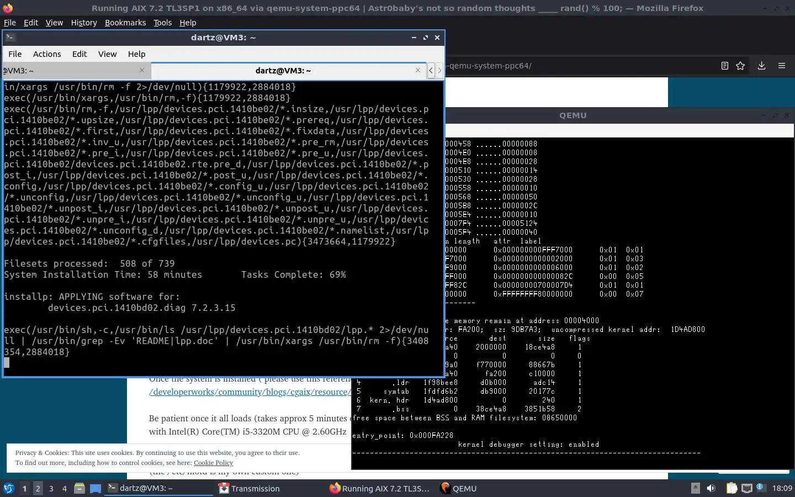
Task: Open the notifications tray icon
Action: pyautogui.click(x=760, y=488)
